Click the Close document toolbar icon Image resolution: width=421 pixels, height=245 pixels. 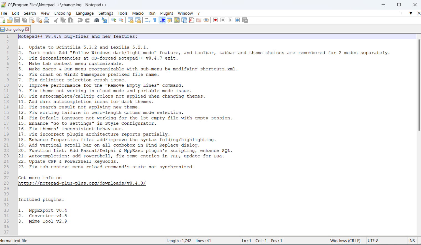click(x=32, y=20)
